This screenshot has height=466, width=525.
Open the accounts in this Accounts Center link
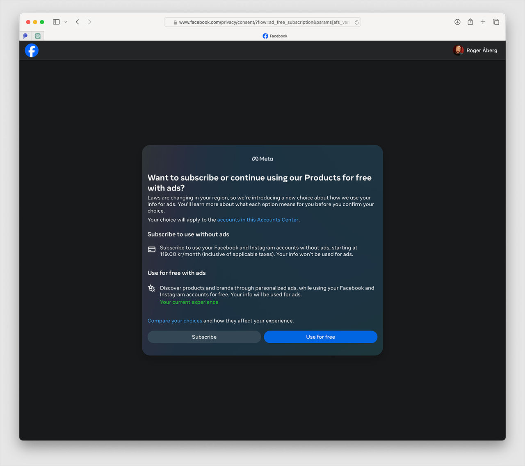pyautogui.click(x=258, y=220)
